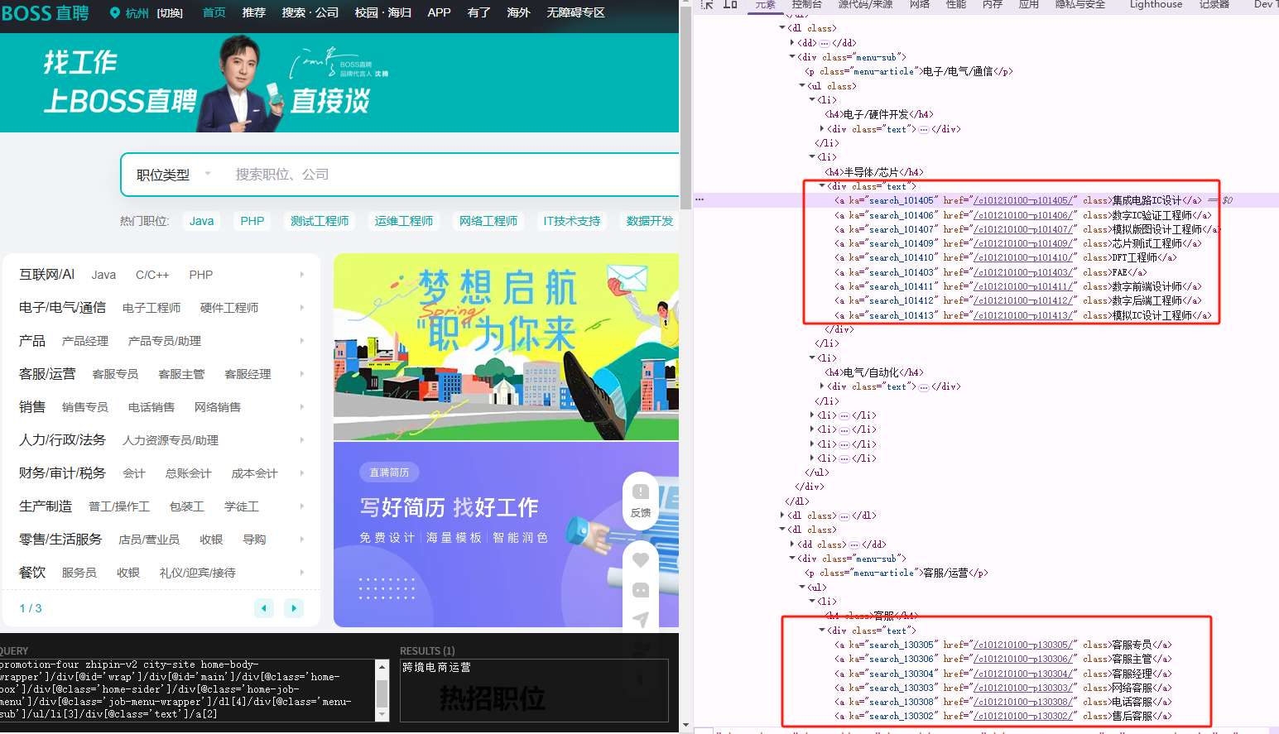
Task: Collapse the div class="text" node under 半导体/芯片
Action: (822, 186)
